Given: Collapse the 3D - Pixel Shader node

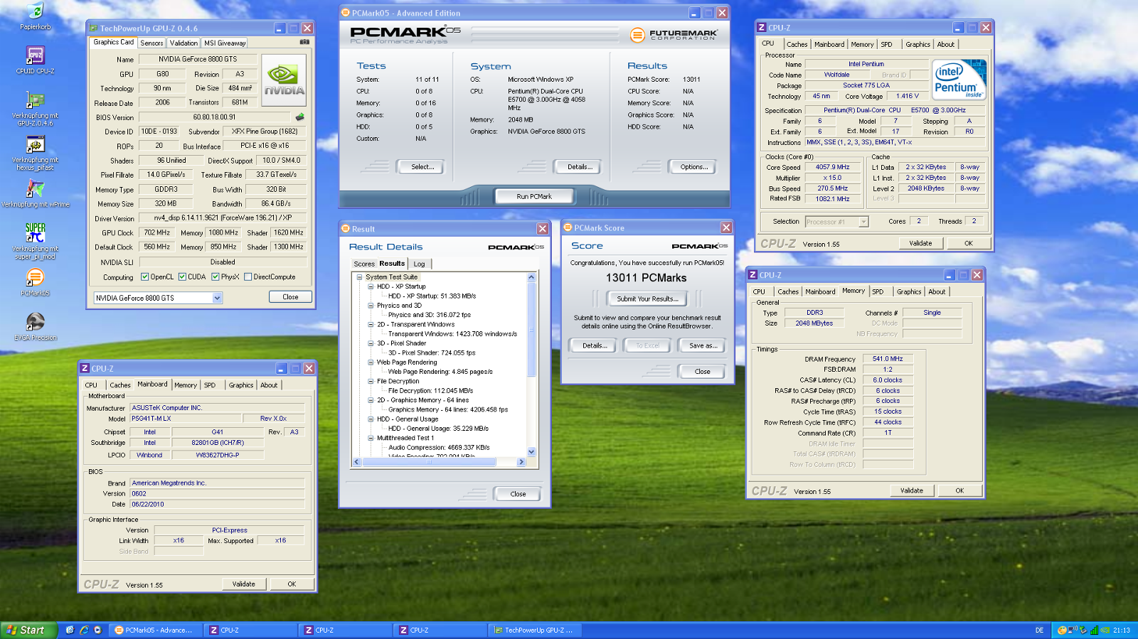Looking at the screenshot, I should [371, 343].
